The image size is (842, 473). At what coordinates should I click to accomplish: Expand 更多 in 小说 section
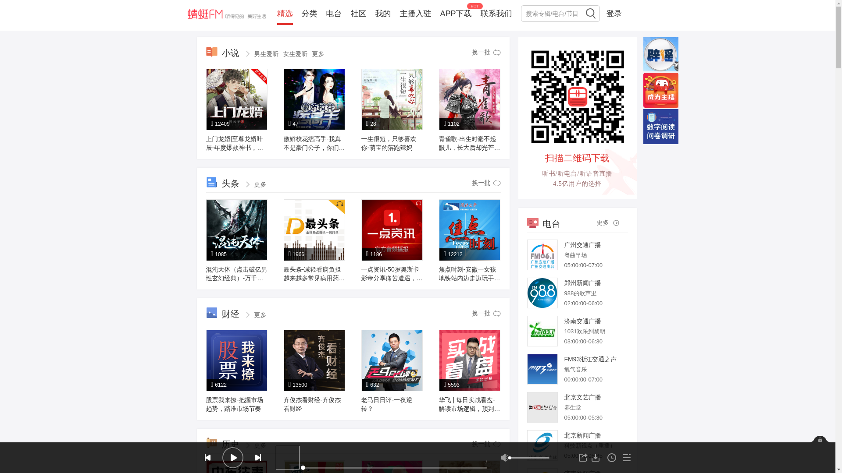coord(318,54)
